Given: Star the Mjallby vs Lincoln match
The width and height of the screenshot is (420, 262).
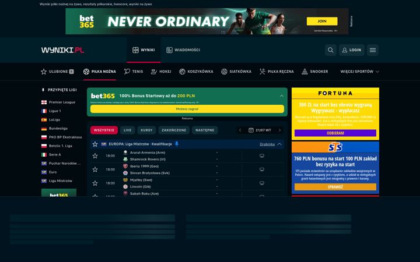Looking at the screenshot, I should click(x=95, y=183).
